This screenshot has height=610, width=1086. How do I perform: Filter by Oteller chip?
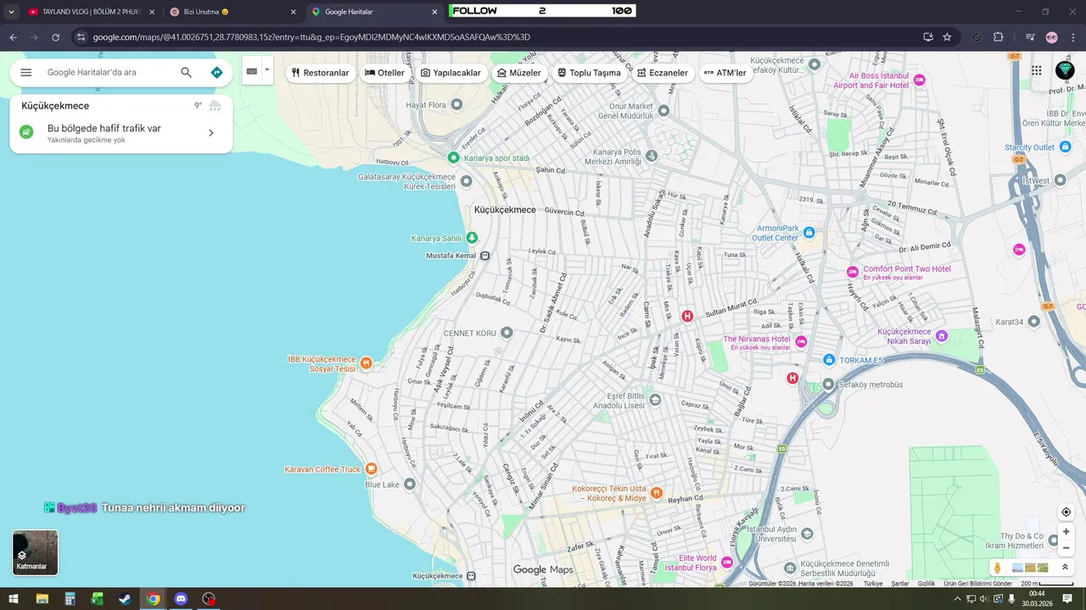[384, 73]
